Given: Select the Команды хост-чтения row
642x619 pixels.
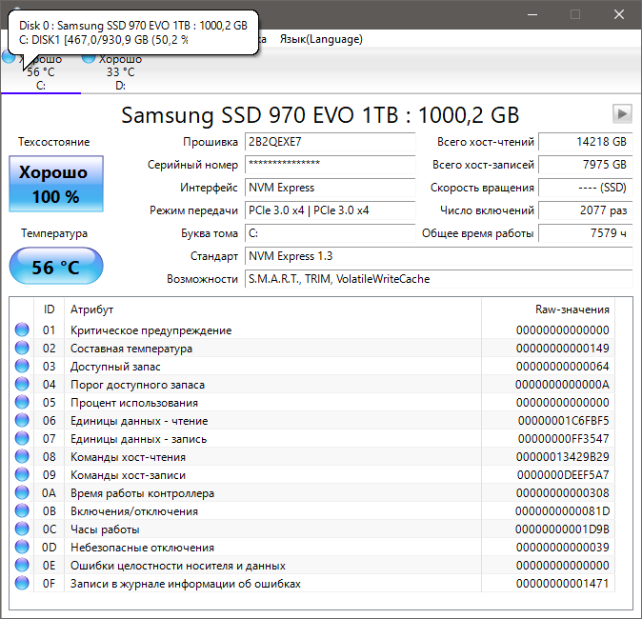Looking at the screenshot, I should pos(312,456).
